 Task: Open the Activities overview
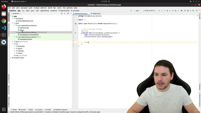pos(4,1)
